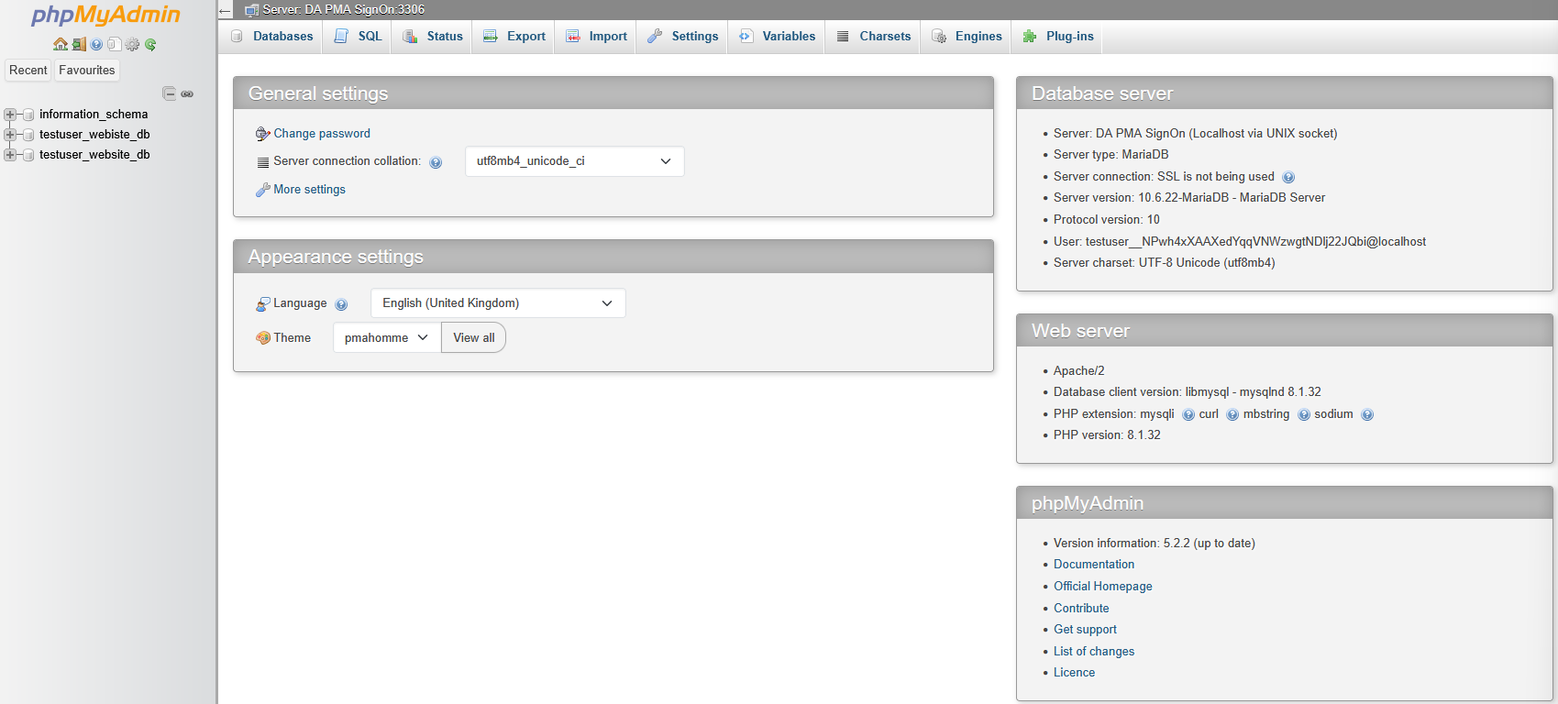The height and width of the screenshot is (704, 1558).
Task: Click the Log out door icon
Action: [x=79, y=44]
